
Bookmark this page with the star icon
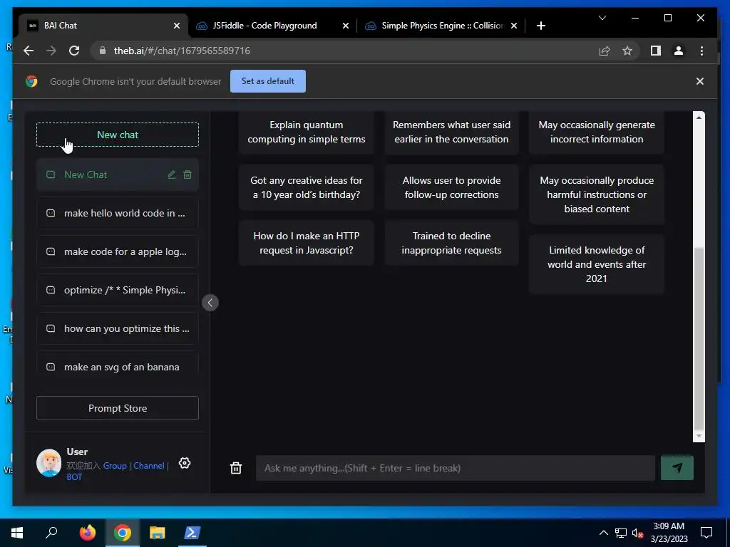pos(627,51)
